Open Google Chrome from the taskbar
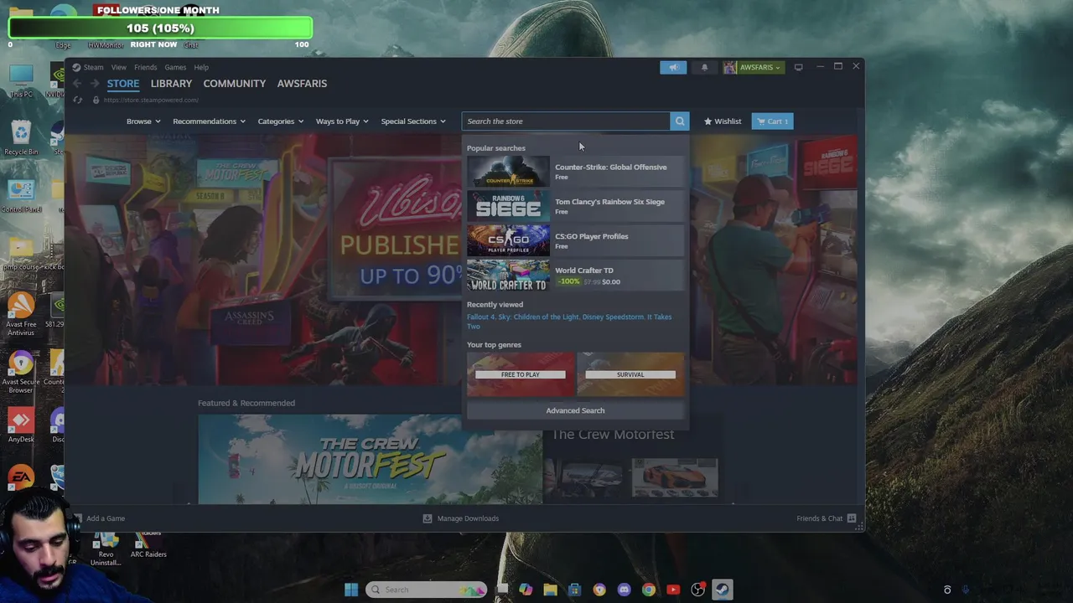The width and height of the screenshot is (1073, 603). (648, 590)
